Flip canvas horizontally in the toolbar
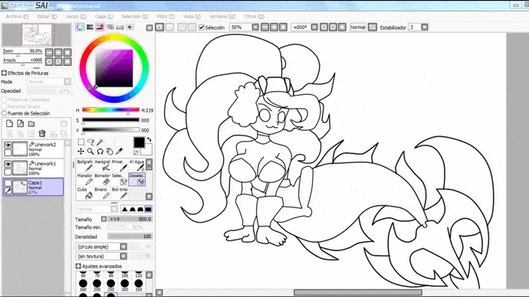Viewport: 529px width, 297px height. tap(373, 28)
